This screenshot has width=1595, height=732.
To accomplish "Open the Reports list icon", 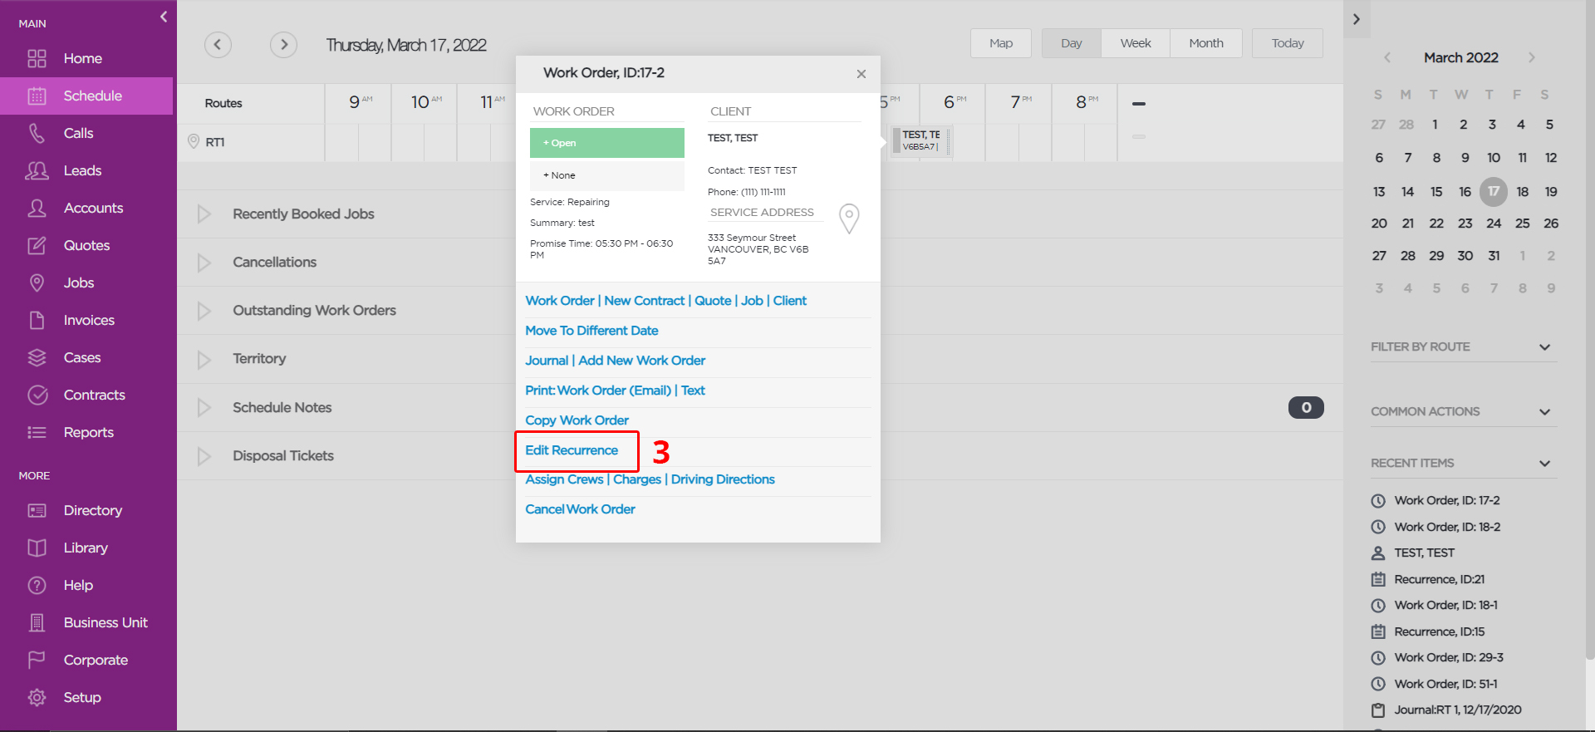I will pos(37,432).
